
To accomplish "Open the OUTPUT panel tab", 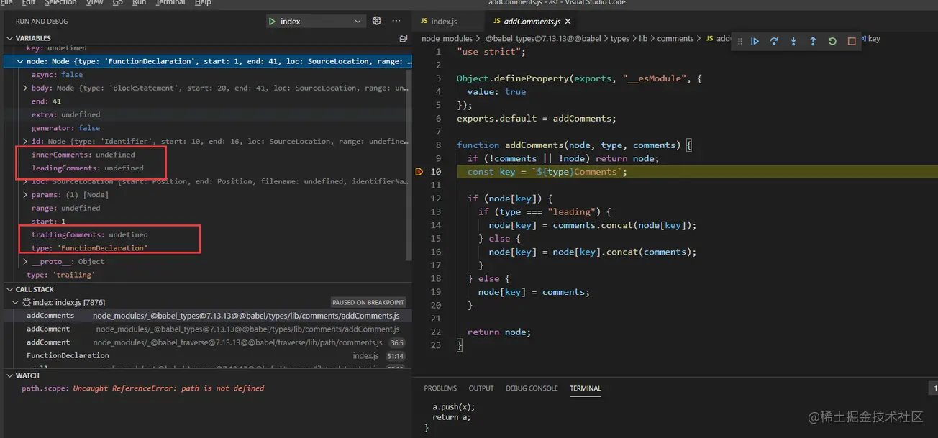I will 481,388.
